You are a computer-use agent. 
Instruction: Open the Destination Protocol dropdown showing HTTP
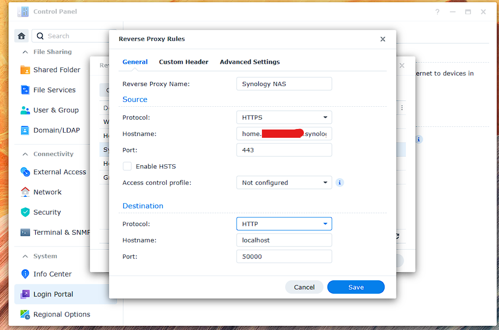(284, 223)
